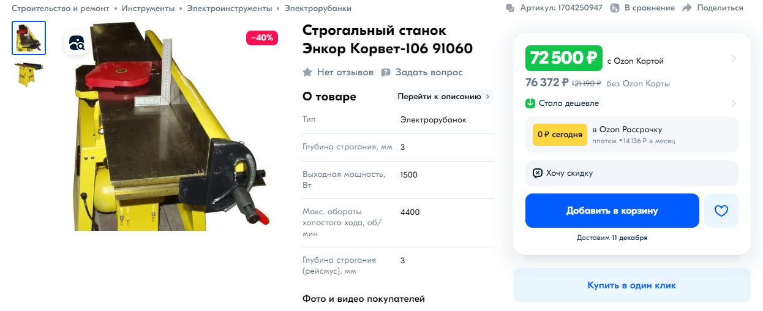
Task: Select the first product thumbnail
Action: [29, 38]
